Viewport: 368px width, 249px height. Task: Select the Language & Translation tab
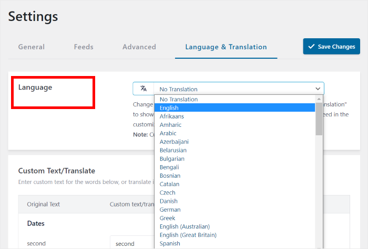tap(226, 47)
